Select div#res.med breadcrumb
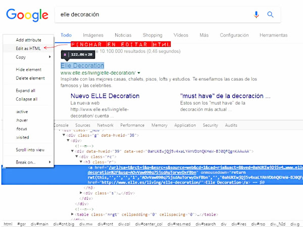 179,224
